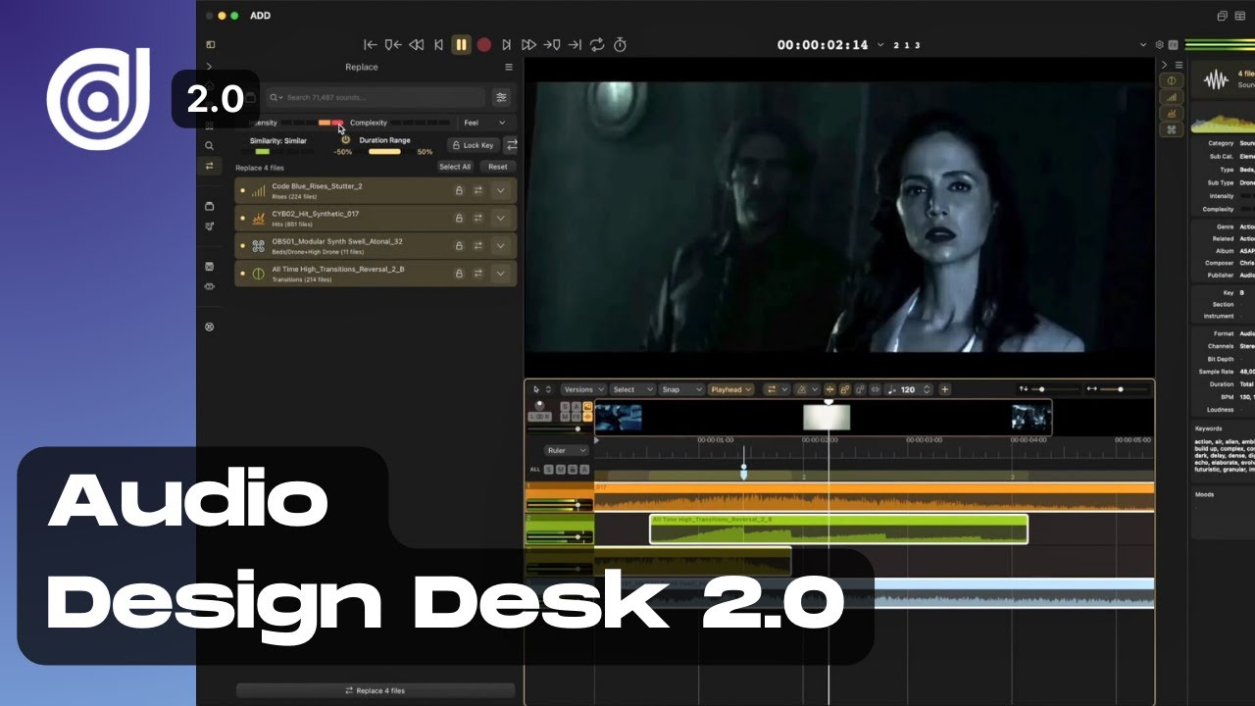1255x706 pixels.
Task: Lock the All Time High_Transitions_Reversal_2_B row
Action: pos(459,273)
